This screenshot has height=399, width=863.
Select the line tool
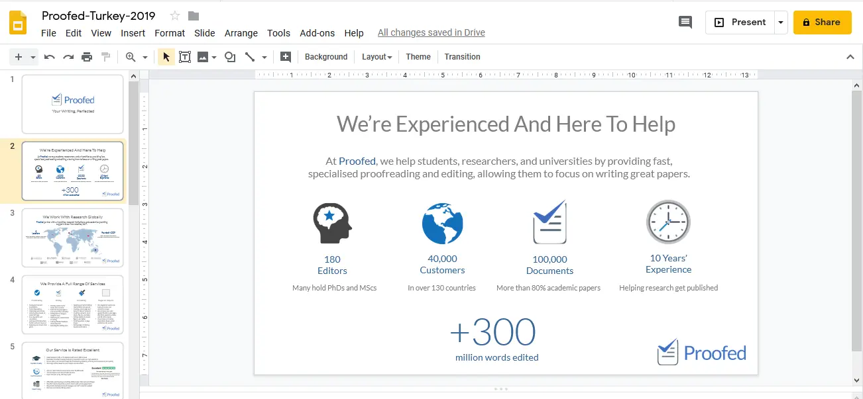[x=250, y=57]
